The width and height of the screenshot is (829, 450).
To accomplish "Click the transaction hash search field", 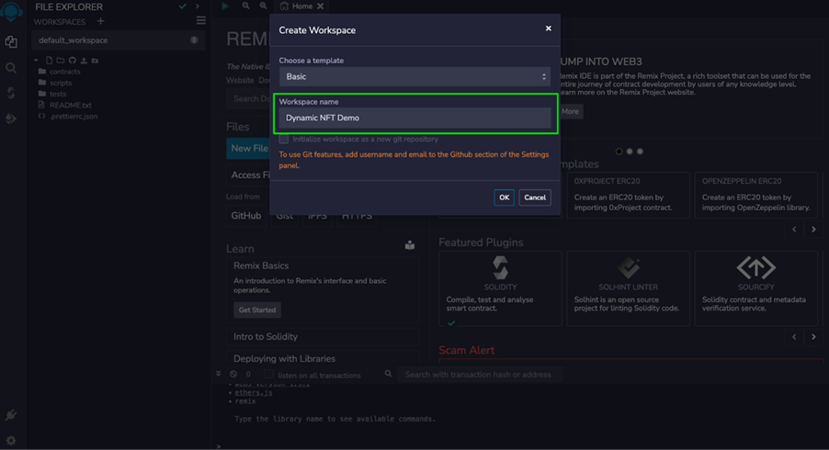I will (x=479, y=375).
